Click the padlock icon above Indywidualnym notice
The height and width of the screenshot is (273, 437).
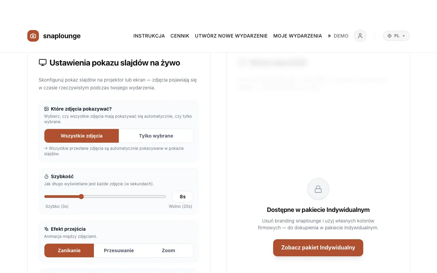point(318,189)
